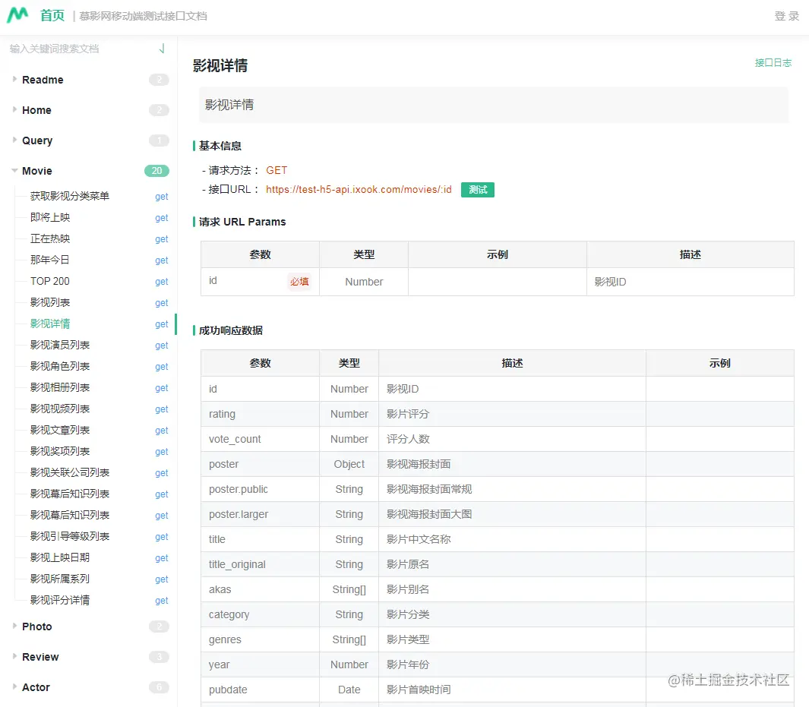This screenshot has width=809, height=707.
Task: Click the genres parameter cell
Action: pyautogui.click(x=260, y=639)
